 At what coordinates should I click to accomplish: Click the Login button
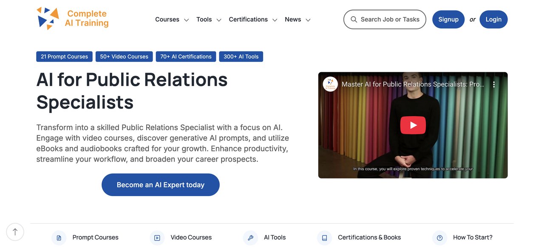[x=493, y=20]
